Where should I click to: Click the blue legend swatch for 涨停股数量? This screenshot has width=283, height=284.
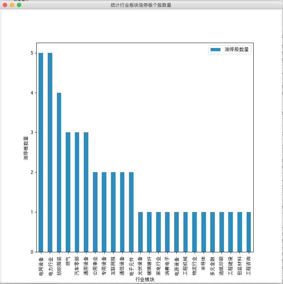pos(215,50)
